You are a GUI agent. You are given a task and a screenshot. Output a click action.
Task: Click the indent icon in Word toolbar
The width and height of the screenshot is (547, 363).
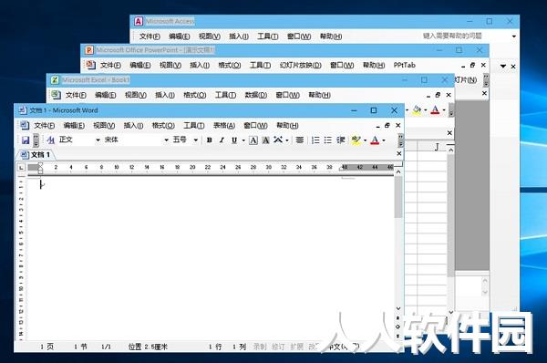tap(340, 140)
